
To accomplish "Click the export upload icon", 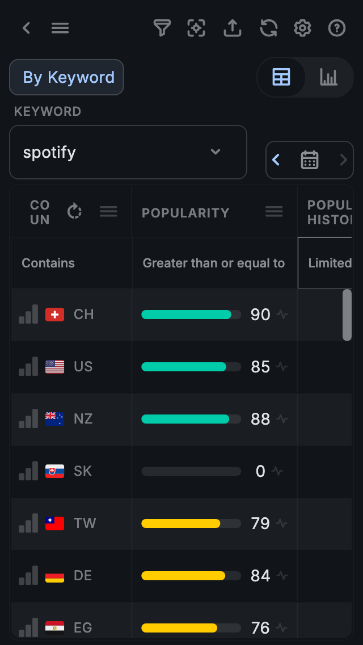I will tap(232, 28).
